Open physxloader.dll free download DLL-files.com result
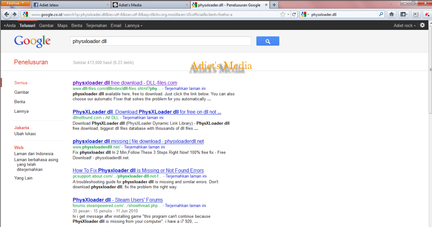Viewport: 432px width, 227px height. [125, 83]
